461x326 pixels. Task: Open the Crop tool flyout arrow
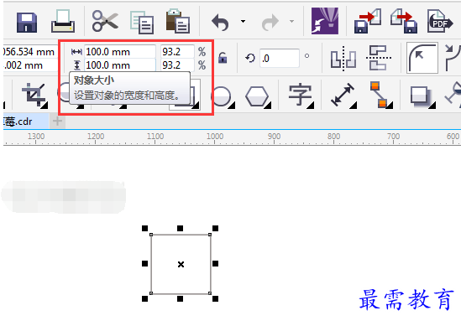(x=45, y=106)
